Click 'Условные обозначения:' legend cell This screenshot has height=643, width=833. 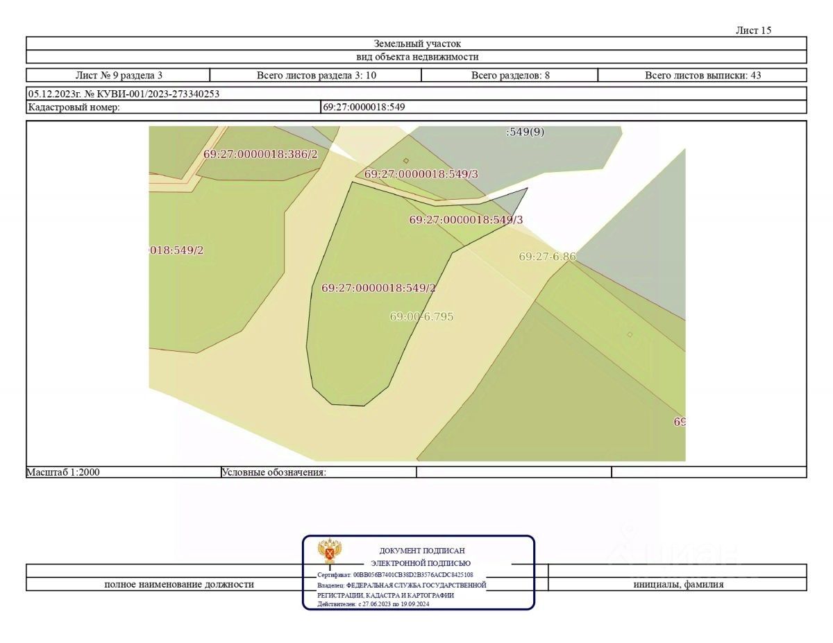pyautogui.click(x=319, y=472)
